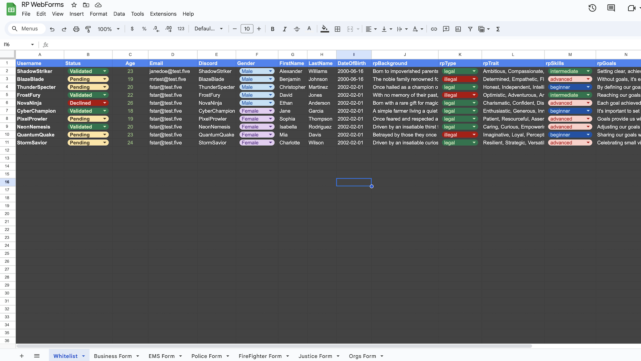This screenshot has height=361, width=641.
Task: Toggle strikethrough formatting
Action: coord(297,29)
